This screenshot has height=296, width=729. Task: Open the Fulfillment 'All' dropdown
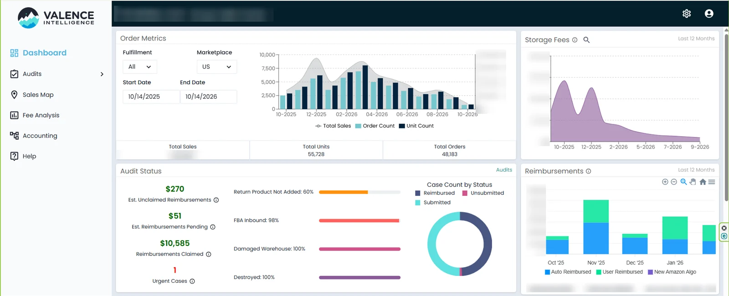pyautogui.click(x=140, y=67)
